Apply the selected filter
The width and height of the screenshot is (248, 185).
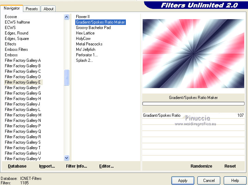pyautogui.click(x=183, y=181)
